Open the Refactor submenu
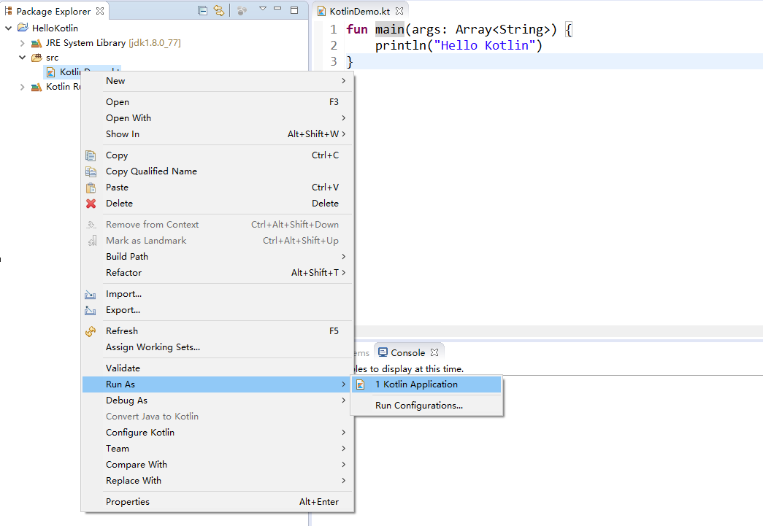Viewport: 763px width, 526px height. (217, 273)
